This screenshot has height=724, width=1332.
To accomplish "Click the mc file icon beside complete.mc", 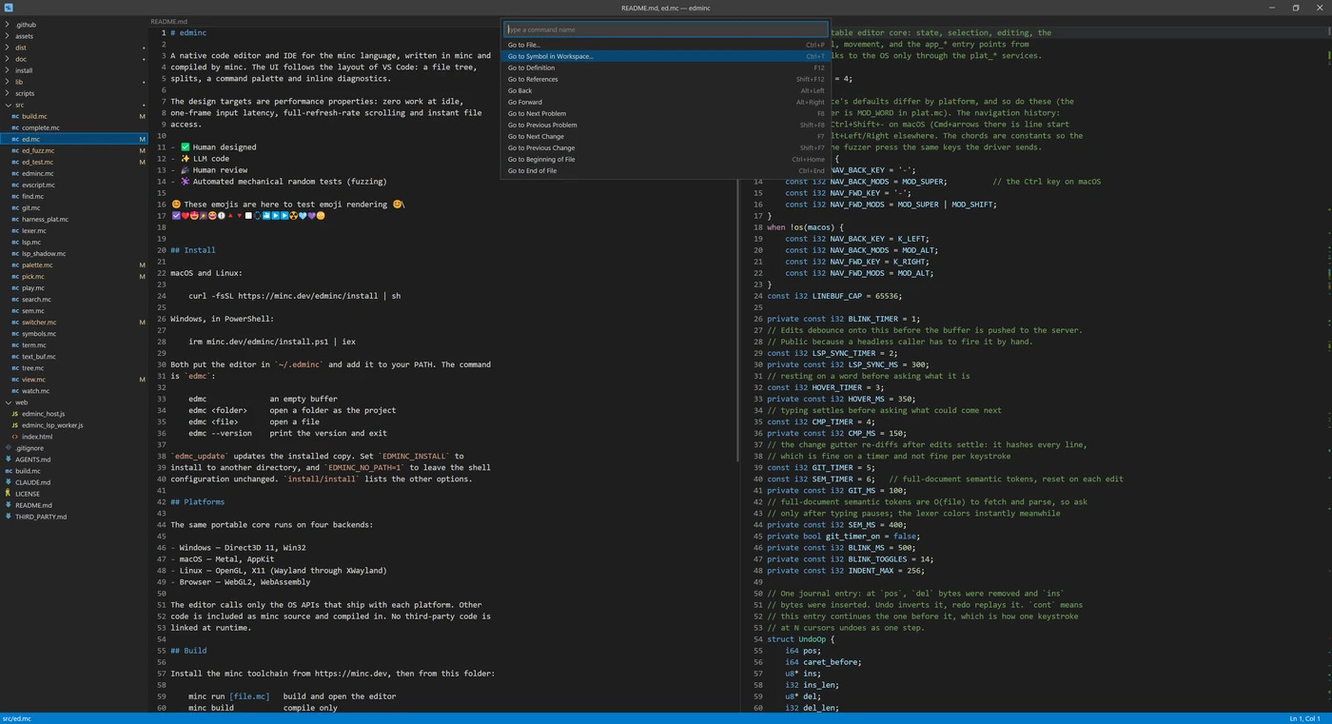I will point(15,127).
